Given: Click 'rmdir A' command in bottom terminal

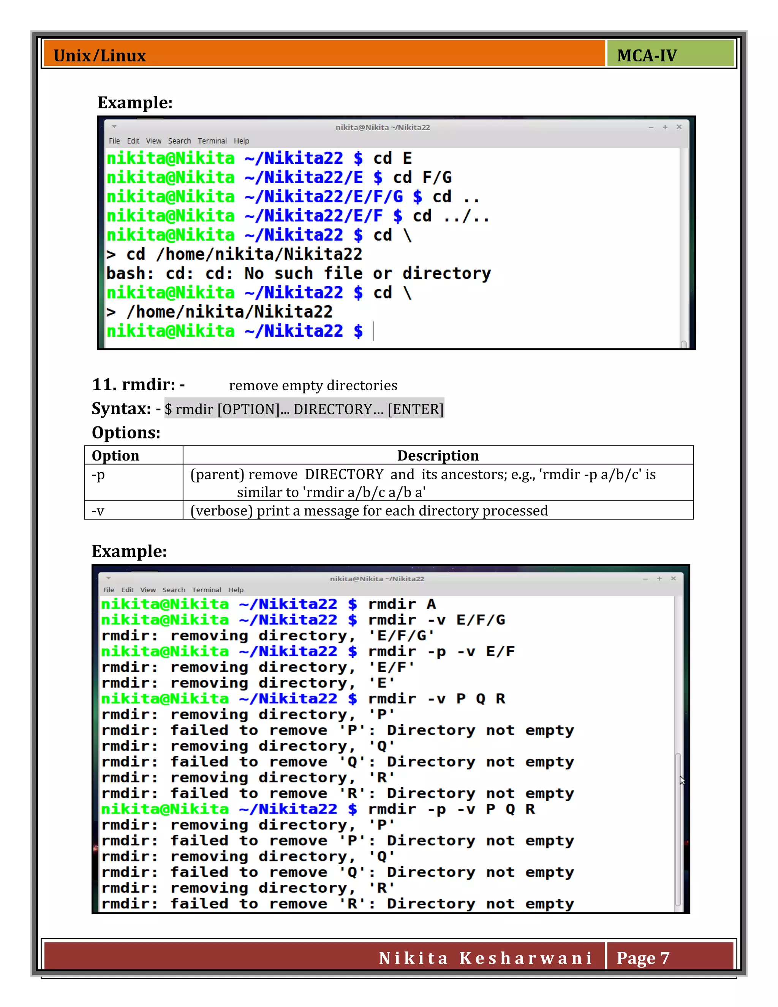Looking at the screenshot, I should pyautogui.click(x=402, y=604).
